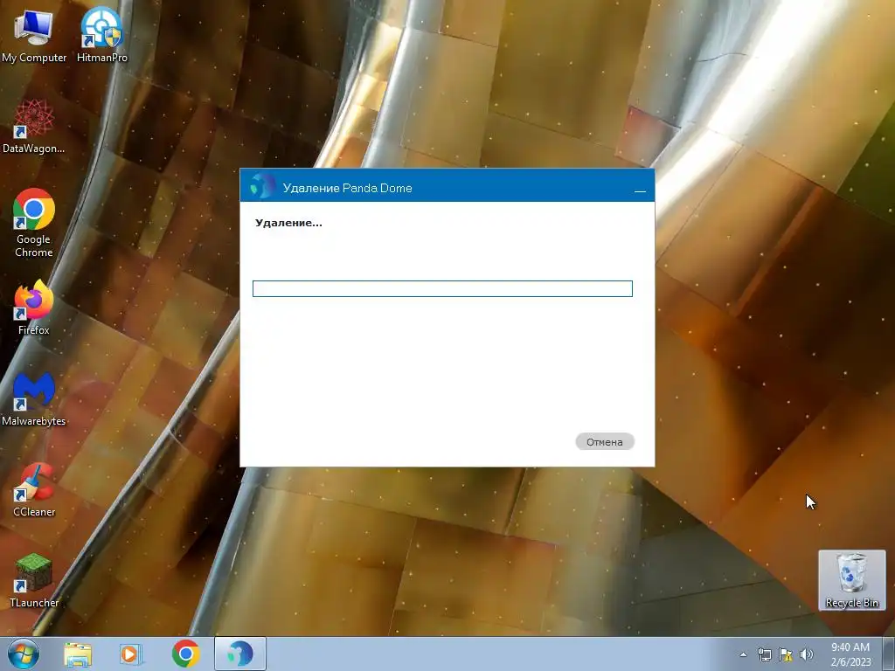Cancel uninstall with the Отмена button
Screen dimensions: 895x671
click(x=605, y=441)
